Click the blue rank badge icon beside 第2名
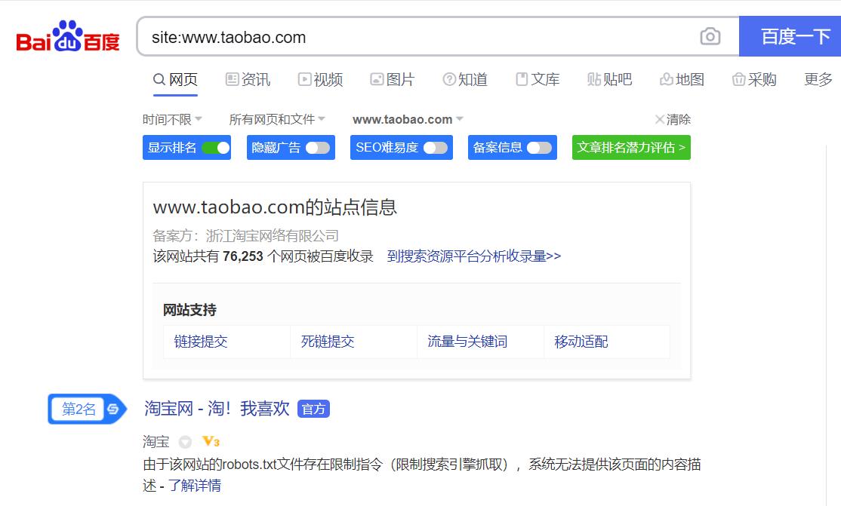The image size is (841, 506). [112, 409]
